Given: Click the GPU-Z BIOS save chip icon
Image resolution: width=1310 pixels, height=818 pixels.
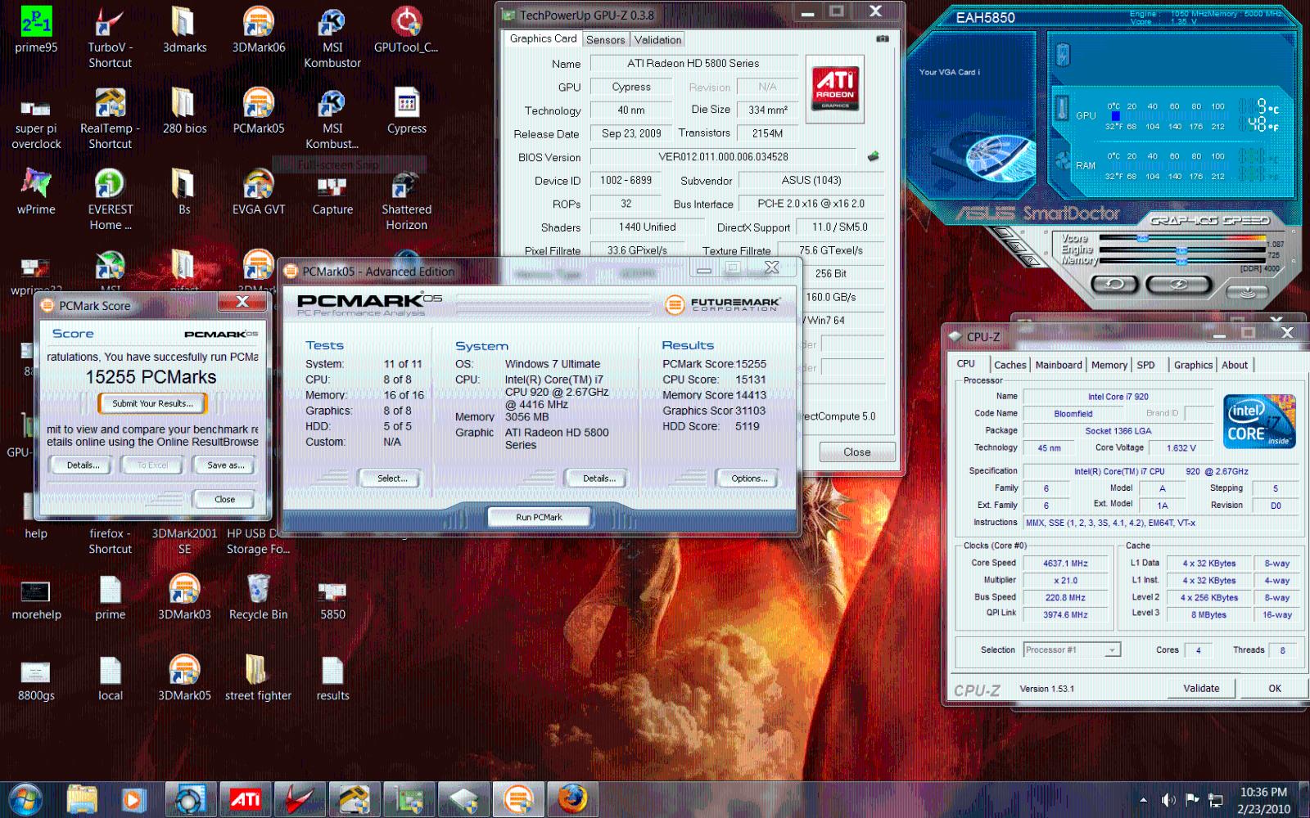Looking at the screenshot, I should pos(874,156).
